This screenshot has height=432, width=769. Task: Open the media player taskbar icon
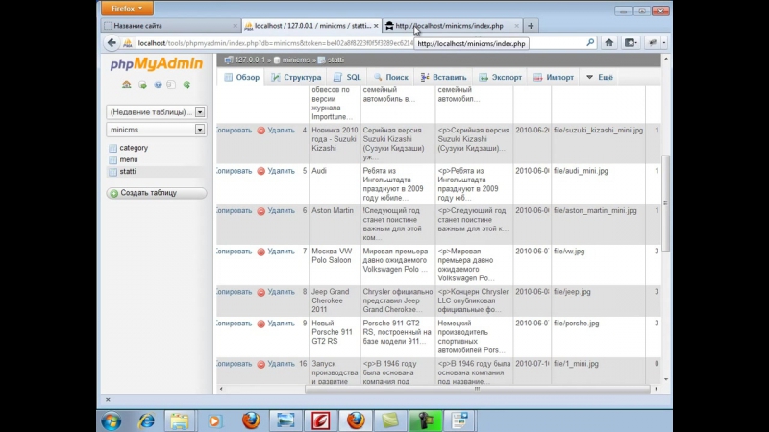pos(214,421)
